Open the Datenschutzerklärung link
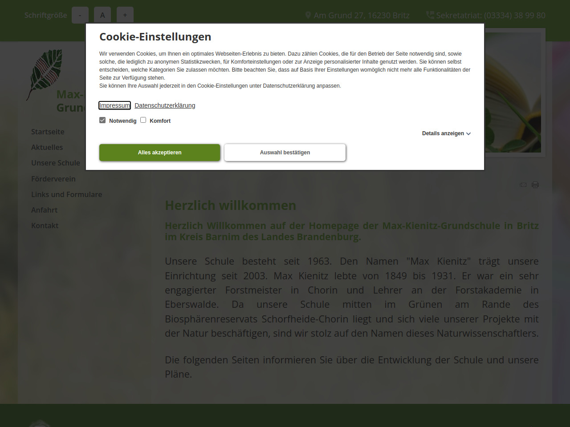570x427 pixels. tap(165, 105)
